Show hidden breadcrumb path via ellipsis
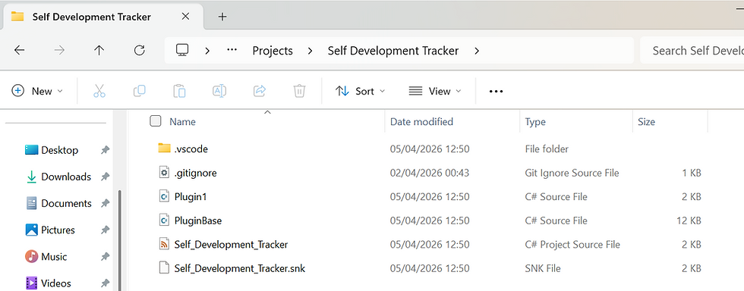Viewport: 744px width, 291px height. (232, 50)
